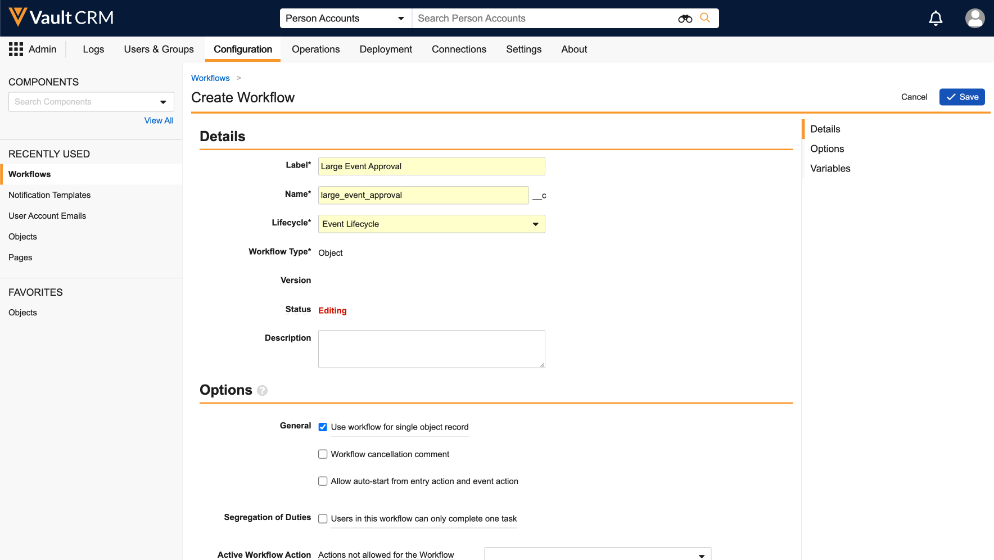
Task: Click the orange magnifying glass search icon
Action: pyautogui.click(x=705, y=18)
